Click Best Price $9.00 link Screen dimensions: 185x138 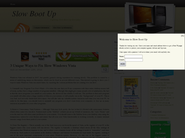pyautogui.click(x=131, y=106)
